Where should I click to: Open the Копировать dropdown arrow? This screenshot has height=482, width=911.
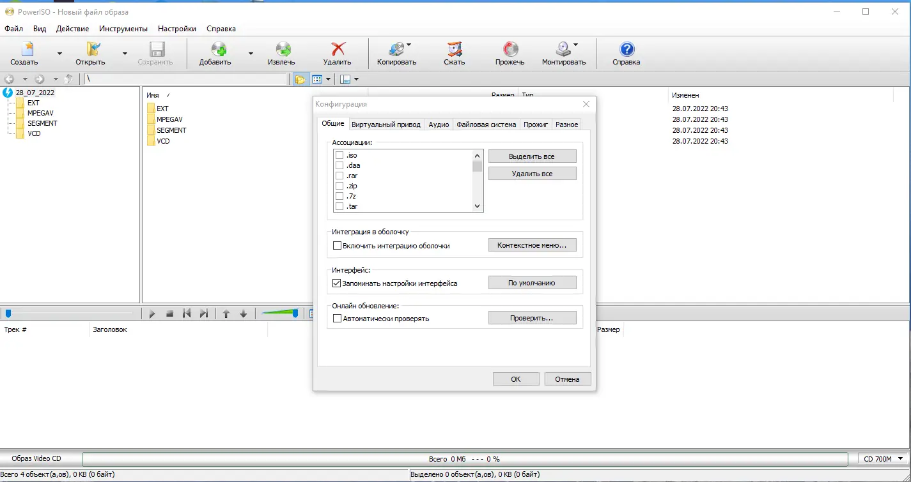click(409, 45)
